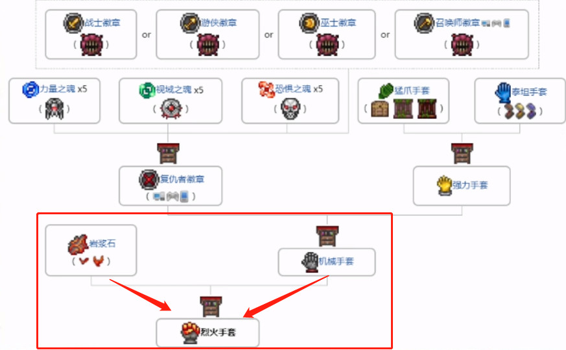Viewport: 566px width, 350px height.
Task: Click the wooden chest icon under 猛爪手套
Action: [x=380, y=109]
